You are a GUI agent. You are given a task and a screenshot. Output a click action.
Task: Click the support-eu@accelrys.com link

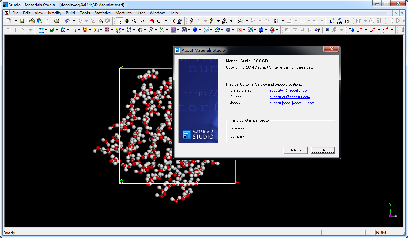(x=289, y=97)
